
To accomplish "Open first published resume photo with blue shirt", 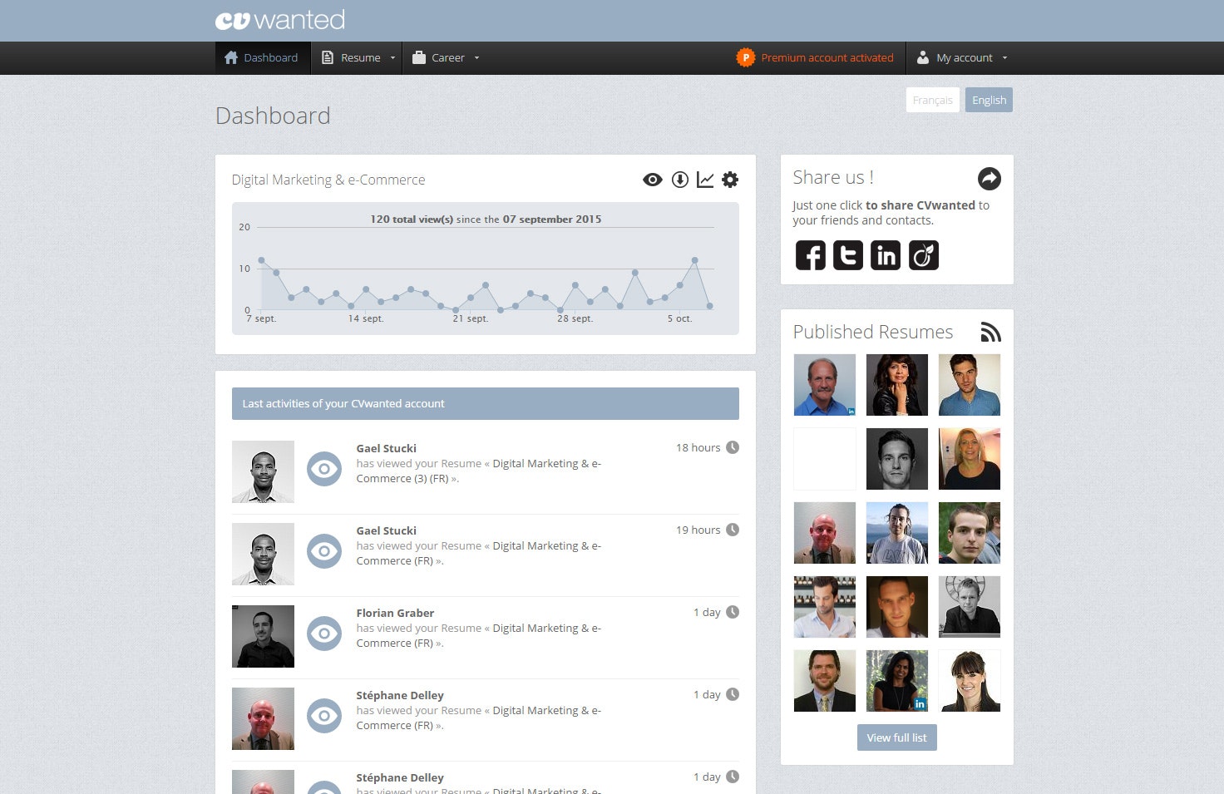I will pyautogui.click(x=825, y=385).
